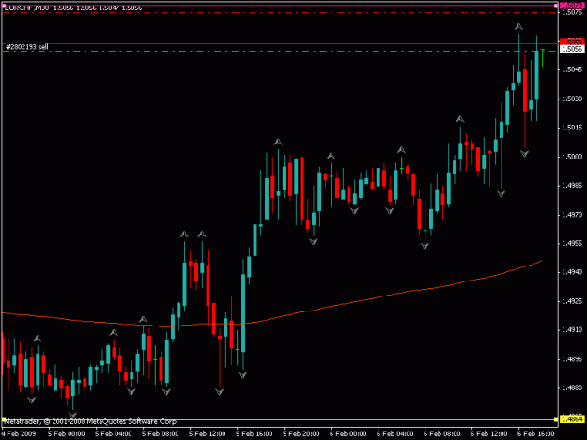
Task: Click the 6 Feb 00:00 time label
Action: [348, 434]
